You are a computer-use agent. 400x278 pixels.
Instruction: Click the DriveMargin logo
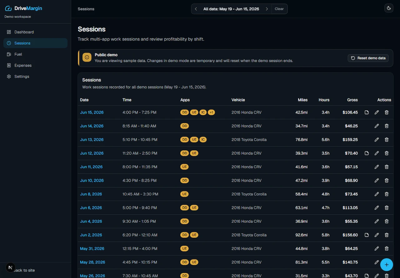pyautogui.click(x=23, y=8)
